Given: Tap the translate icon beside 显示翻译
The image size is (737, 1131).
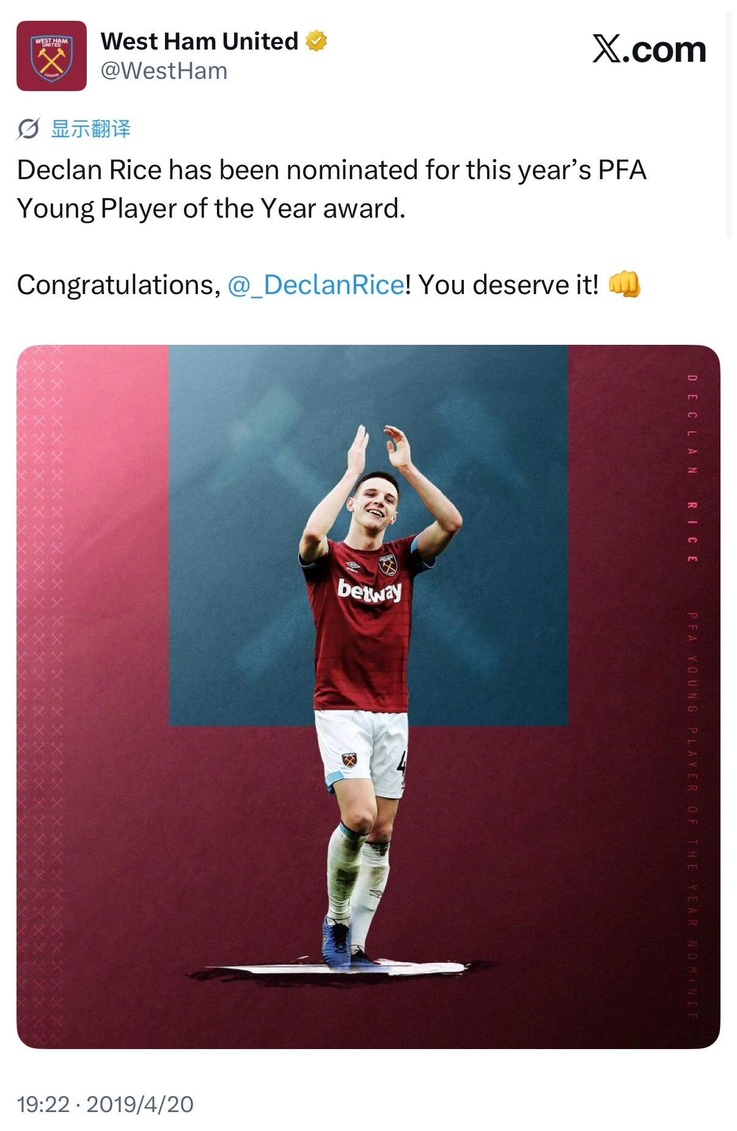Looking at the screenshot, I should point(28,129).
